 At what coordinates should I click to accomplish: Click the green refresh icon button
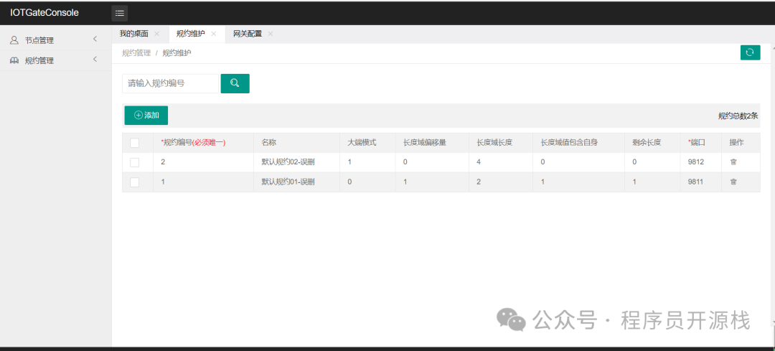750,52
